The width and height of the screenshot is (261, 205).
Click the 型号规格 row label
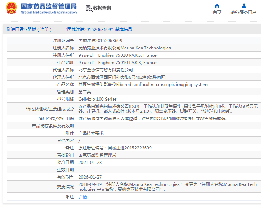(65, 99)
